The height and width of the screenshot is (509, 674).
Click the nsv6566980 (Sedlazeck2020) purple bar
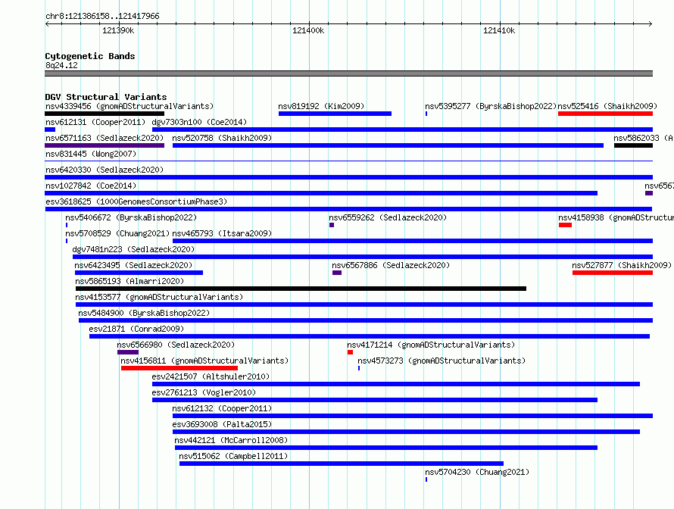128,352
